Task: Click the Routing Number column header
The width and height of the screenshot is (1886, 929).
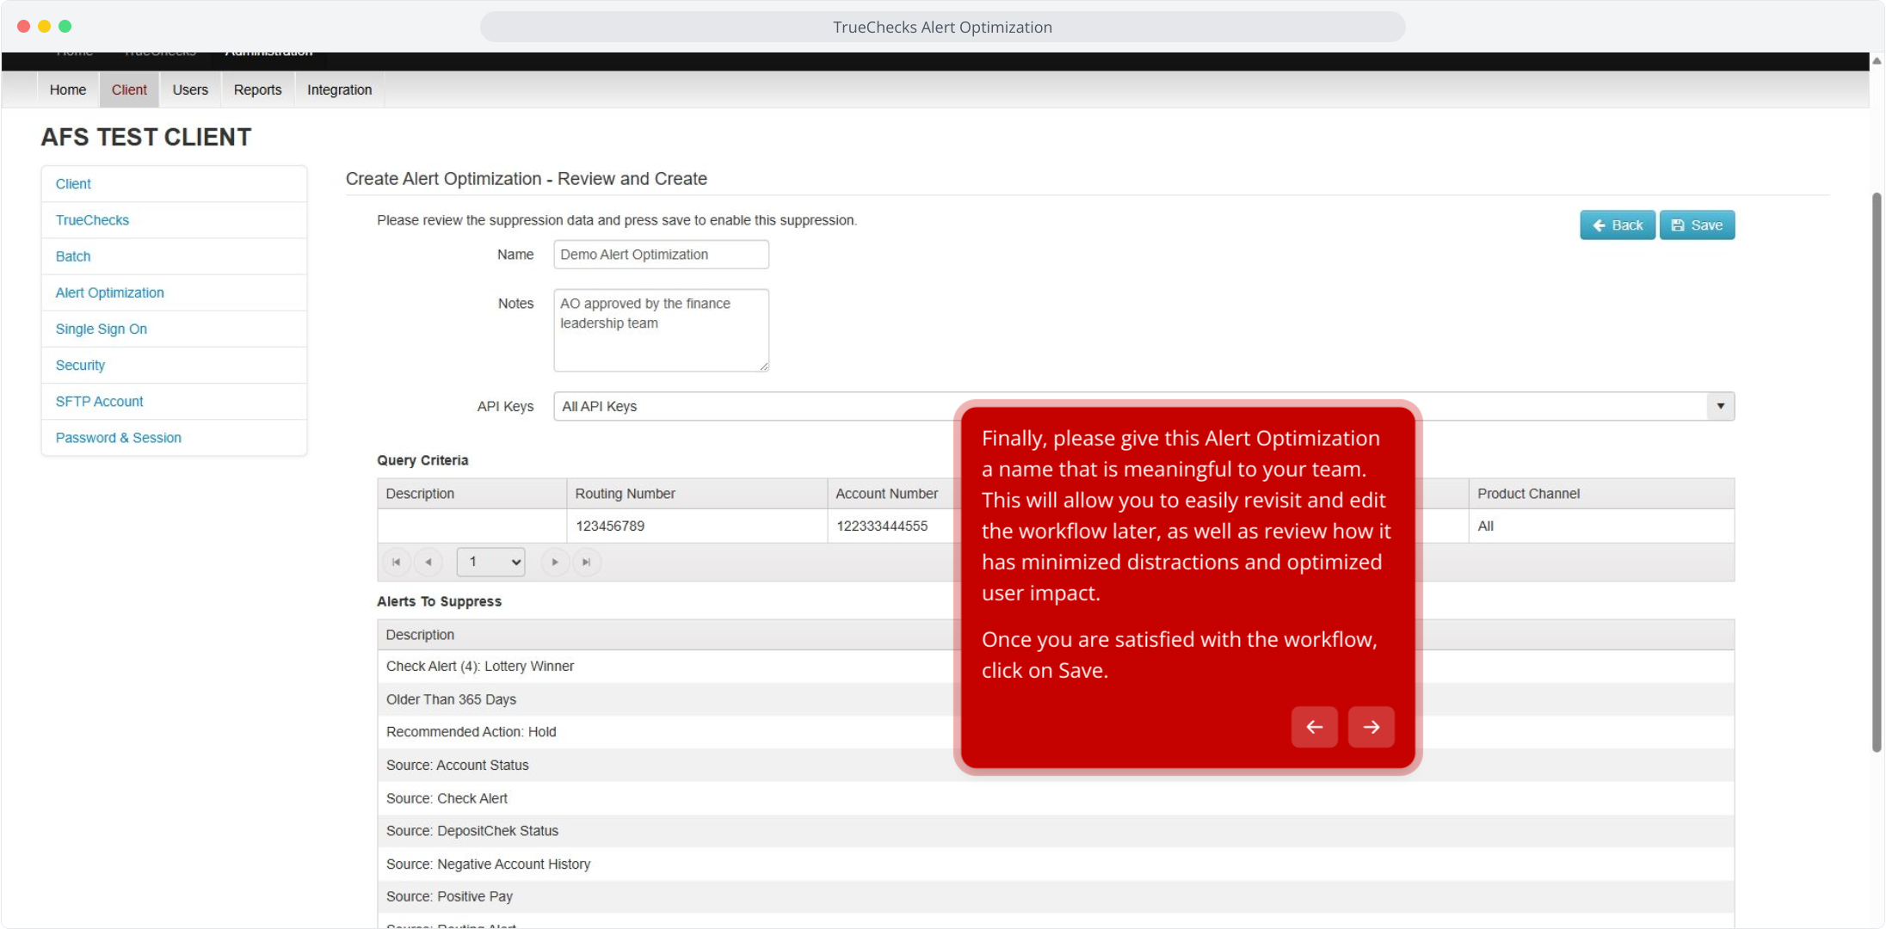Action: point(697,494)
